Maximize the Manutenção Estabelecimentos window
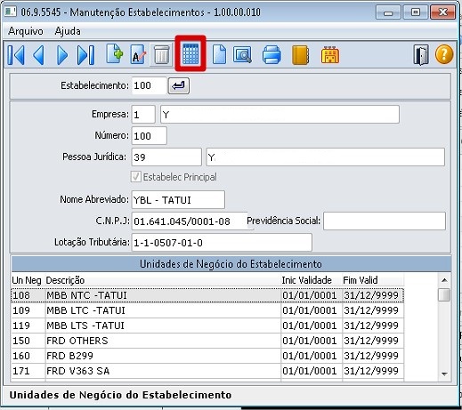Image resolution: width=462 pixels, height=410 pixels. [416, 12]
